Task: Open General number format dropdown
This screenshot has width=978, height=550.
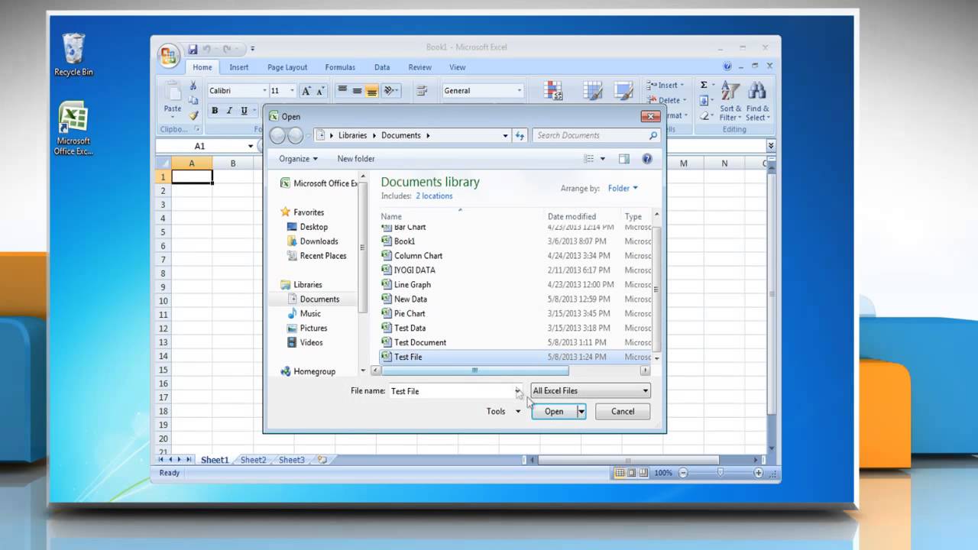Action: click(x=519, y=91)
